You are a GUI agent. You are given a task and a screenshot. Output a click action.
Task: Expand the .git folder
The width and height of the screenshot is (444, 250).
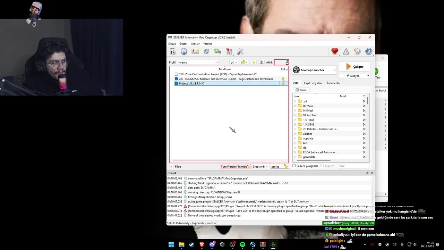[x=295, y=101]
